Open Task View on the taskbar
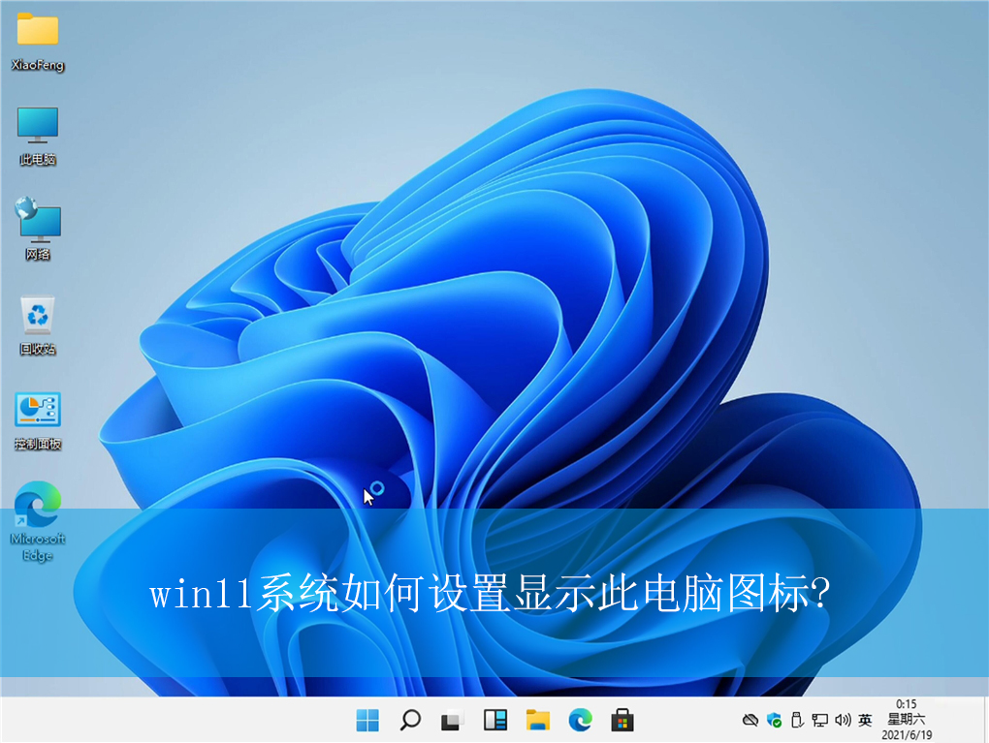The width and height of the screenshot is (989, 743). click(452, 720)
